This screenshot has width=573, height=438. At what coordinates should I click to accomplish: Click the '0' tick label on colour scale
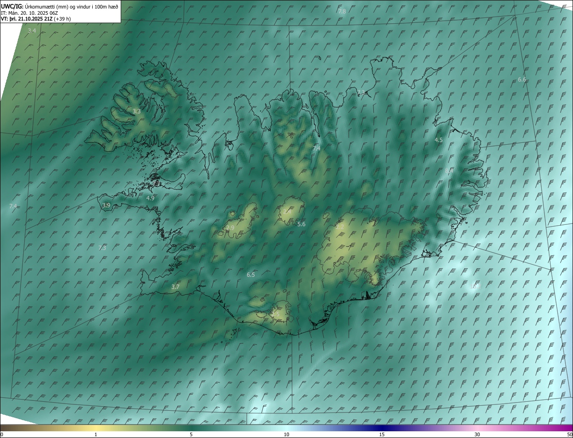tap(2, 435)
